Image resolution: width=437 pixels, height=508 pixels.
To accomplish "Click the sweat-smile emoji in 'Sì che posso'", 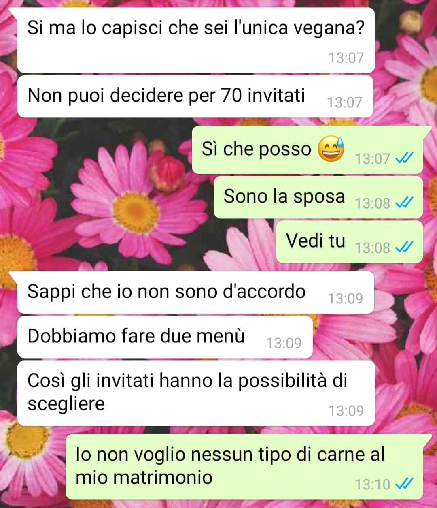I will coord(331,149).
